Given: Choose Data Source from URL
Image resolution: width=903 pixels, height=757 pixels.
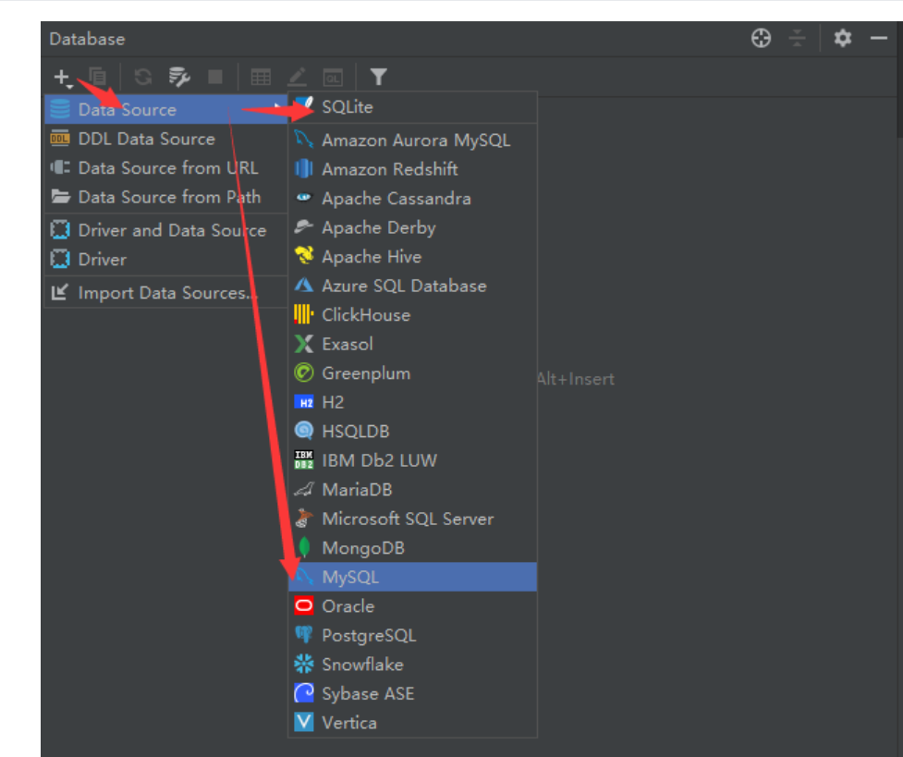Looking at the screenshot, I should 165,167.
